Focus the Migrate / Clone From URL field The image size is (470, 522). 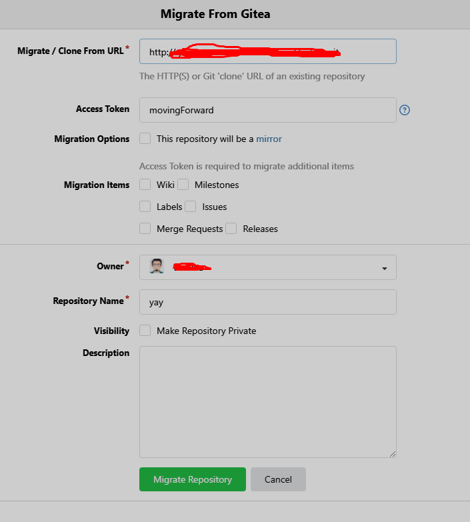pos(267,51)
